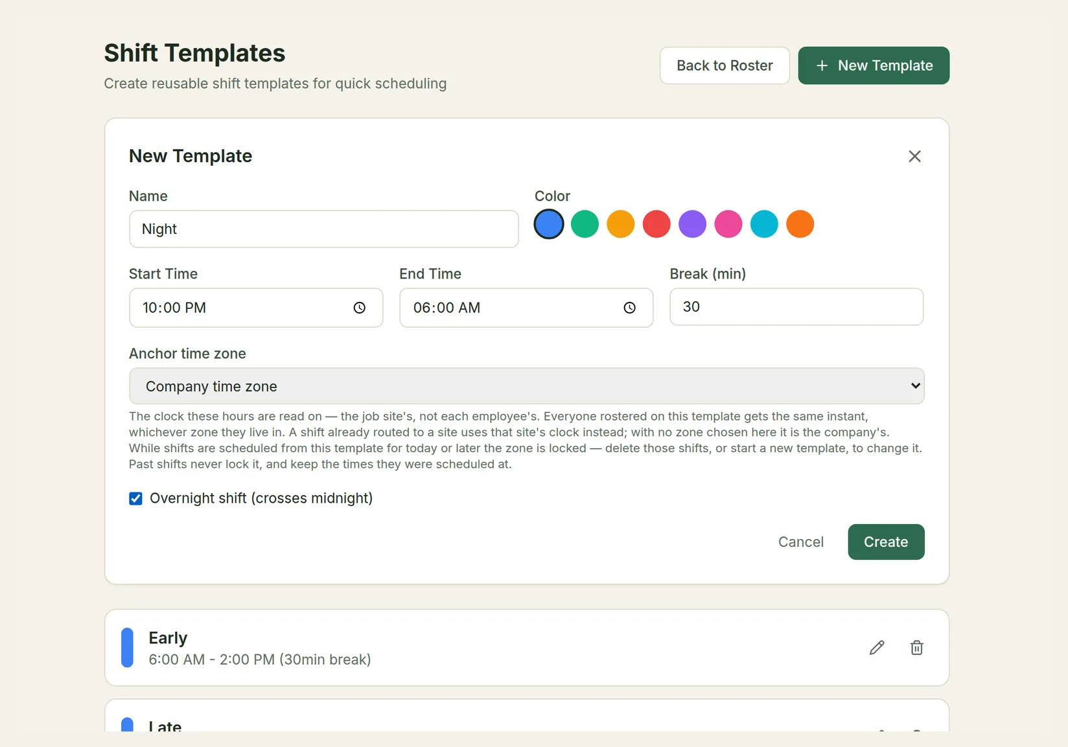The height and width of the screenshot is (747, 1068).
Task: Choose the purple color swatch
Action: pyautogui.click(x=692, y=224)
